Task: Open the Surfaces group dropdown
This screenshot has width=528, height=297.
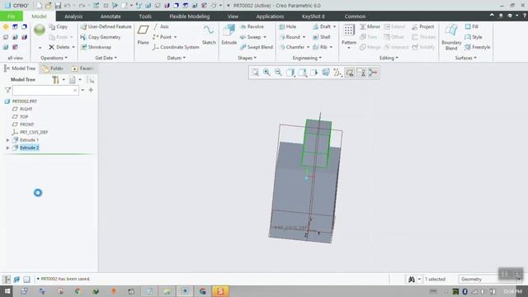Action: point(465,58)
